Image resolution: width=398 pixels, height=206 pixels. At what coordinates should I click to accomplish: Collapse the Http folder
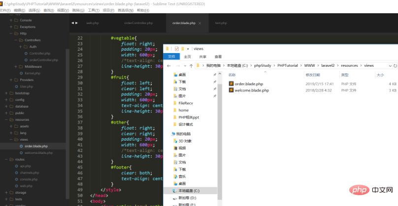[x=11, y=33]
